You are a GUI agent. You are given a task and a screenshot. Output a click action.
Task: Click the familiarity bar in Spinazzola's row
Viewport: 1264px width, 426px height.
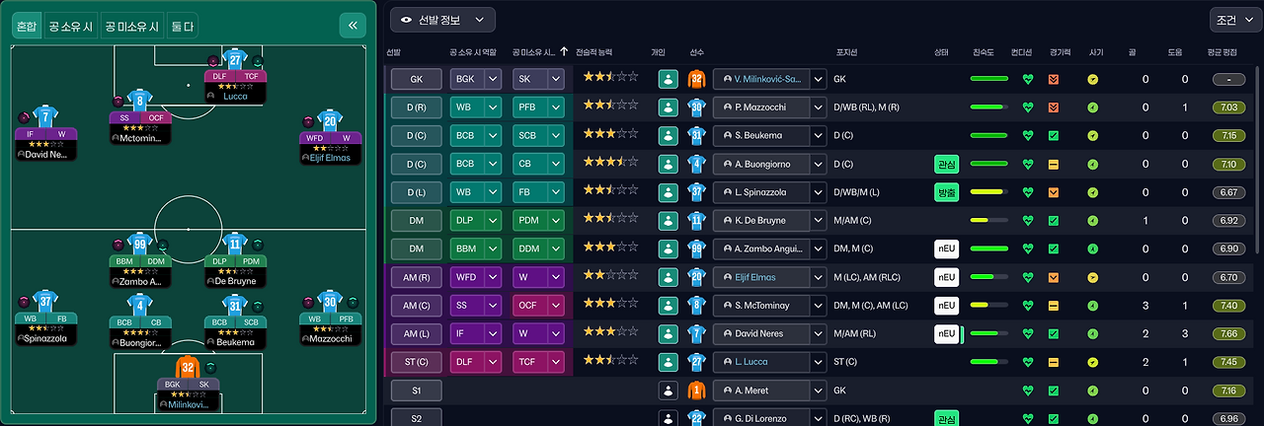988,192
